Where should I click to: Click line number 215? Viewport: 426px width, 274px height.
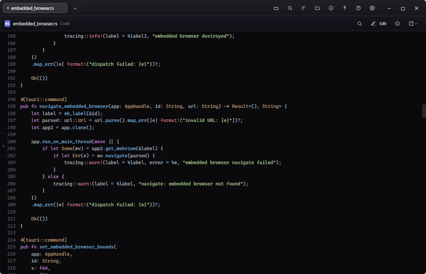tap(11, 247)
